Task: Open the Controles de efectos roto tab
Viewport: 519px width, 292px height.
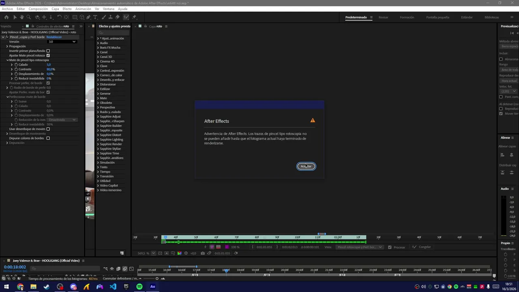Action: [x=53, y=26]
